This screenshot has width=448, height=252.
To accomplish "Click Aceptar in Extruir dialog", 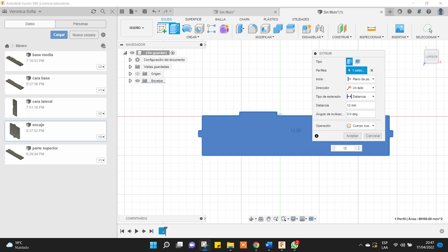I will (x=352, y=136).
